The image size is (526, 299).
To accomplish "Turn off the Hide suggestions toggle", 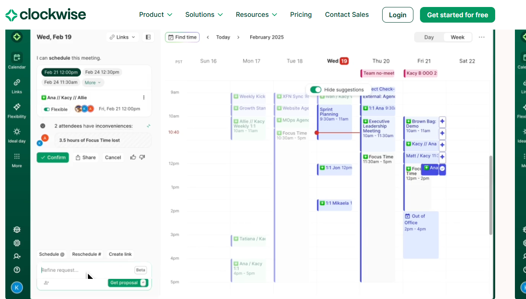I will pos(316,89).
